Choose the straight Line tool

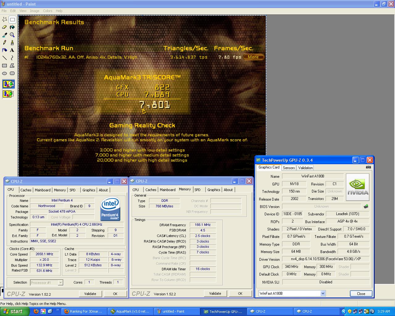5,58
